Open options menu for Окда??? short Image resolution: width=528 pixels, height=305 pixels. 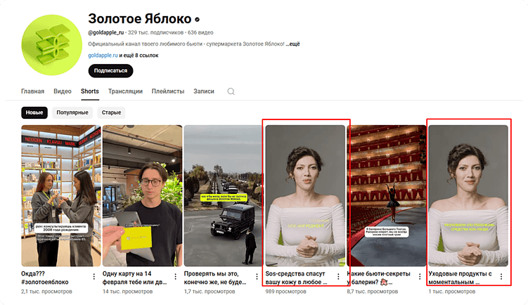pyautogui.click(x=94, y=277)
